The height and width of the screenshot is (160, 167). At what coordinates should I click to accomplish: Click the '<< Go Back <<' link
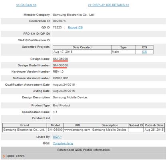click(x=26, y=5)
